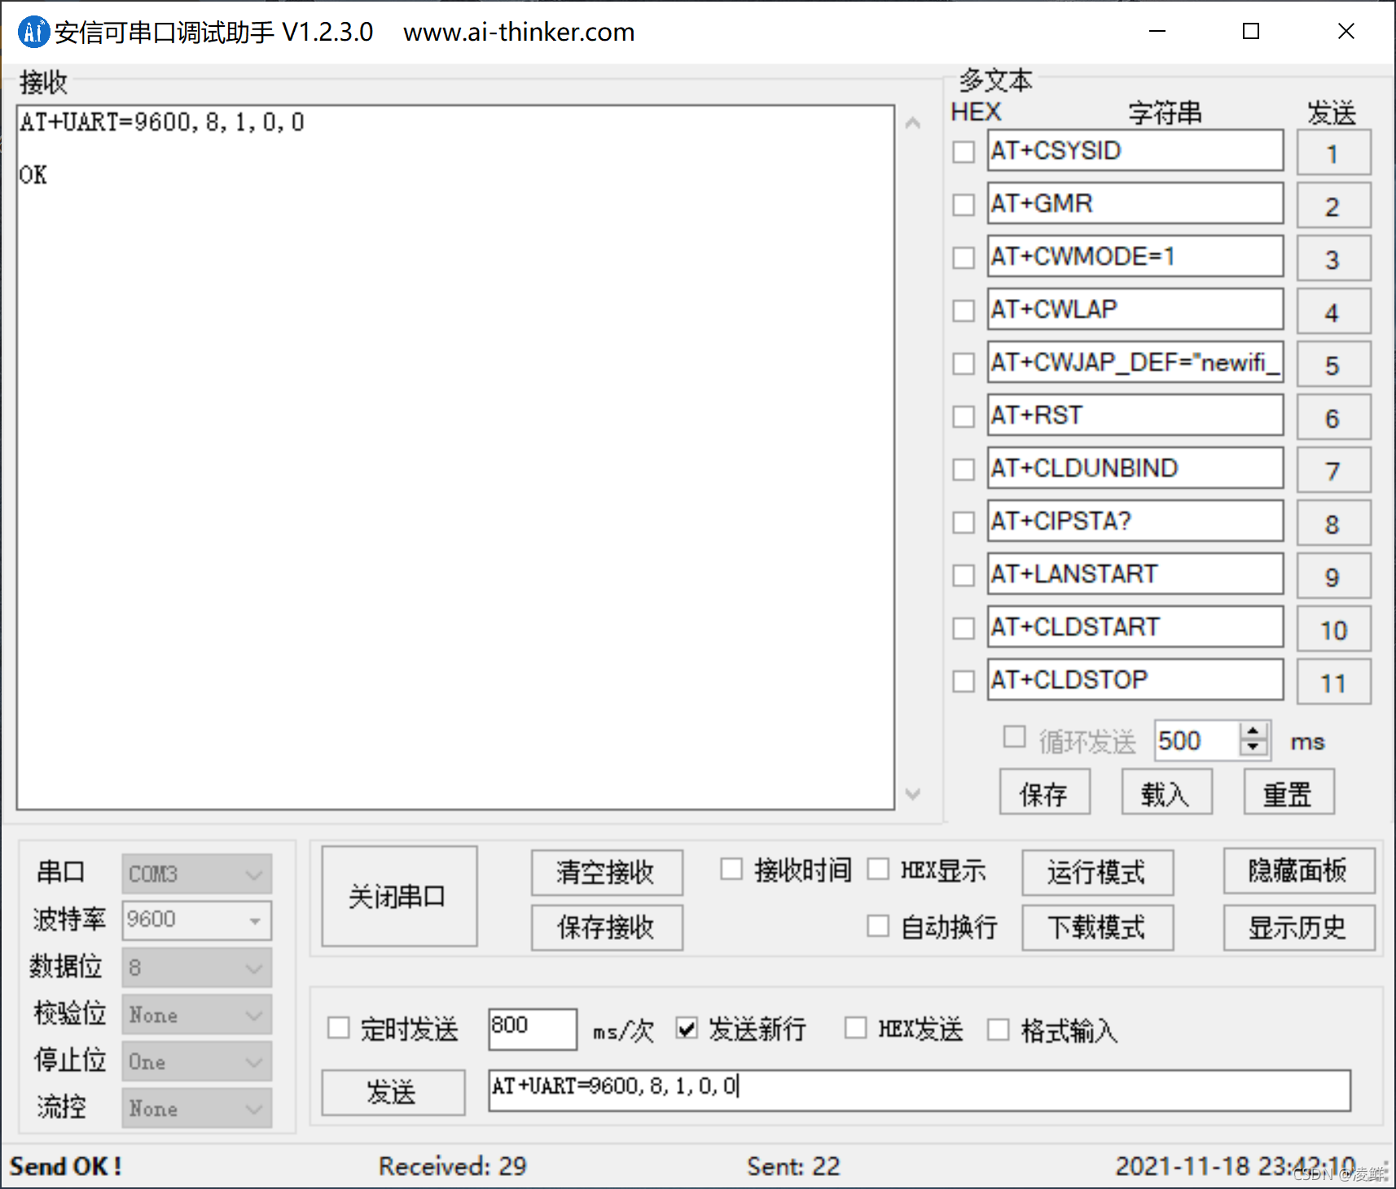Send multi-text command number 2
The width and height of the screenshot is (1396, 1189).
(x=1333, y=205)
